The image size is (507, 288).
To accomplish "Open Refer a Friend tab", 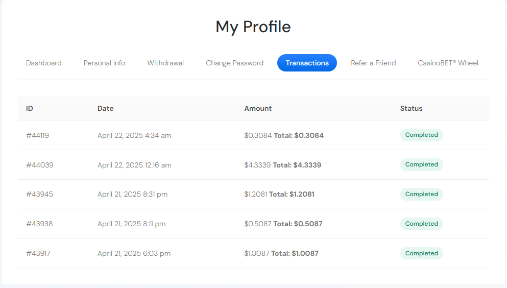I will click(x=373, y=63).
